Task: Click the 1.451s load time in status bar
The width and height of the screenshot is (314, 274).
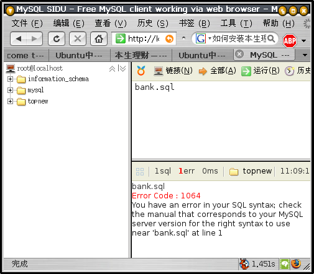Action: [263, 264]
